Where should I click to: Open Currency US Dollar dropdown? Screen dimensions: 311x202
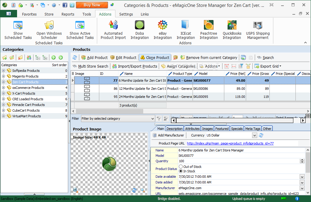(x=255, y=135)
